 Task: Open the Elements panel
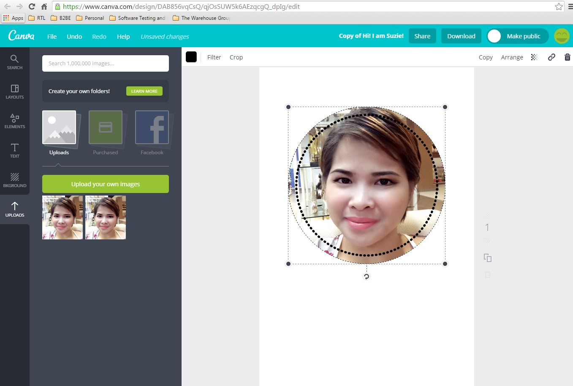tap(14, 121)
